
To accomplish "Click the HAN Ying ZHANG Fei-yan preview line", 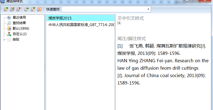I will click(x=163, y=61).
